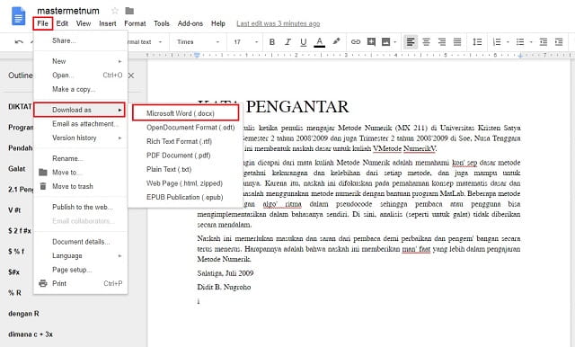575x347 pixels.
Task: Select Make a copy
Action: [80, 89]
